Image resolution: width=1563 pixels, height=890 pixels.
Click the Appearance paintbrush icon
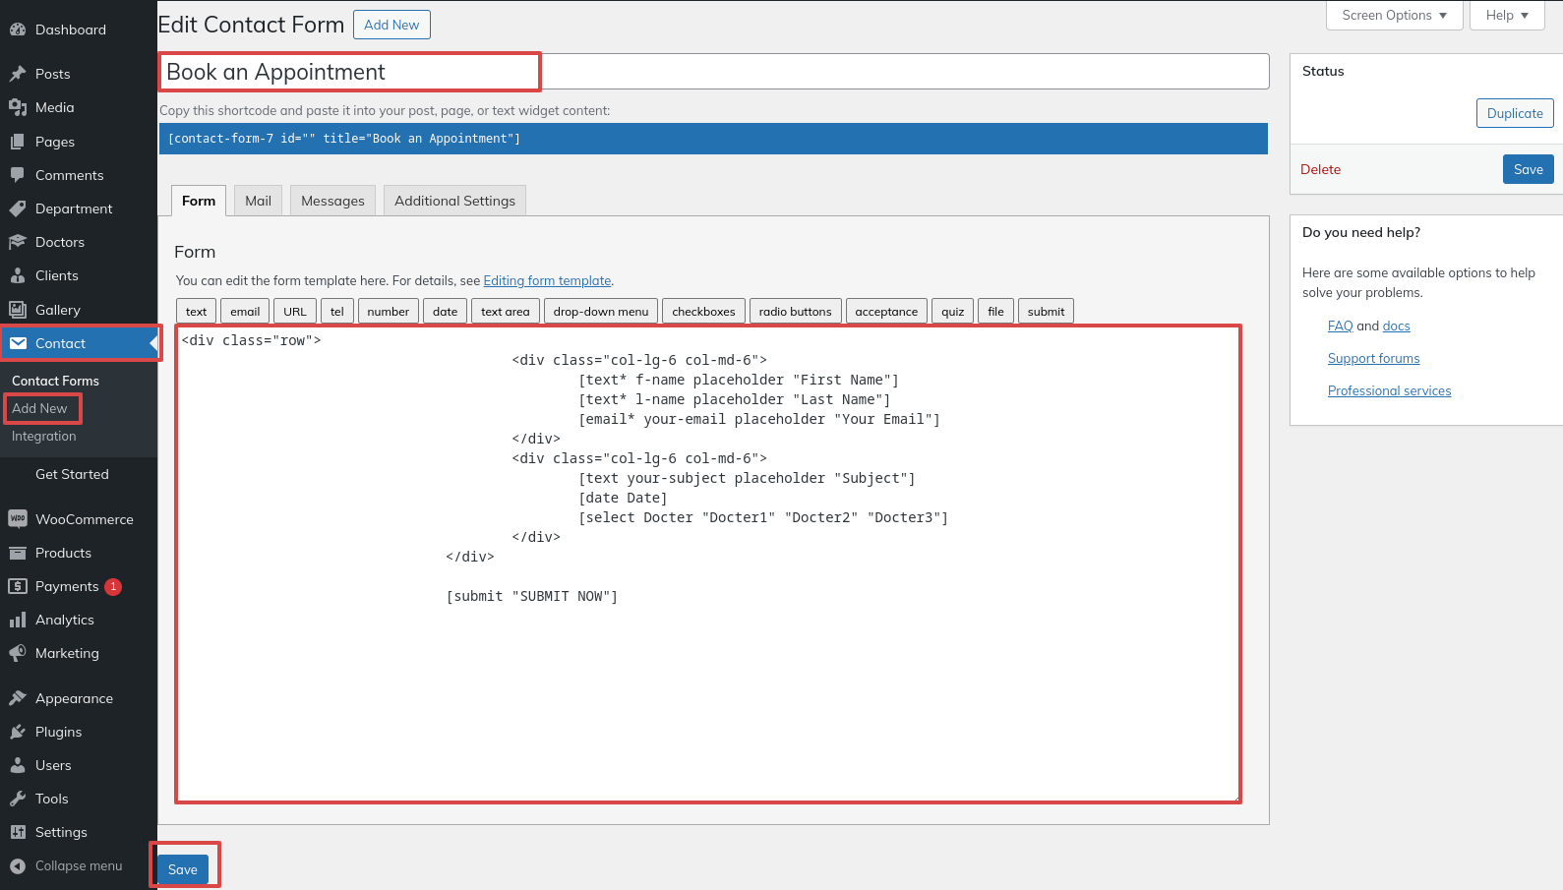(x=18, y=698)
